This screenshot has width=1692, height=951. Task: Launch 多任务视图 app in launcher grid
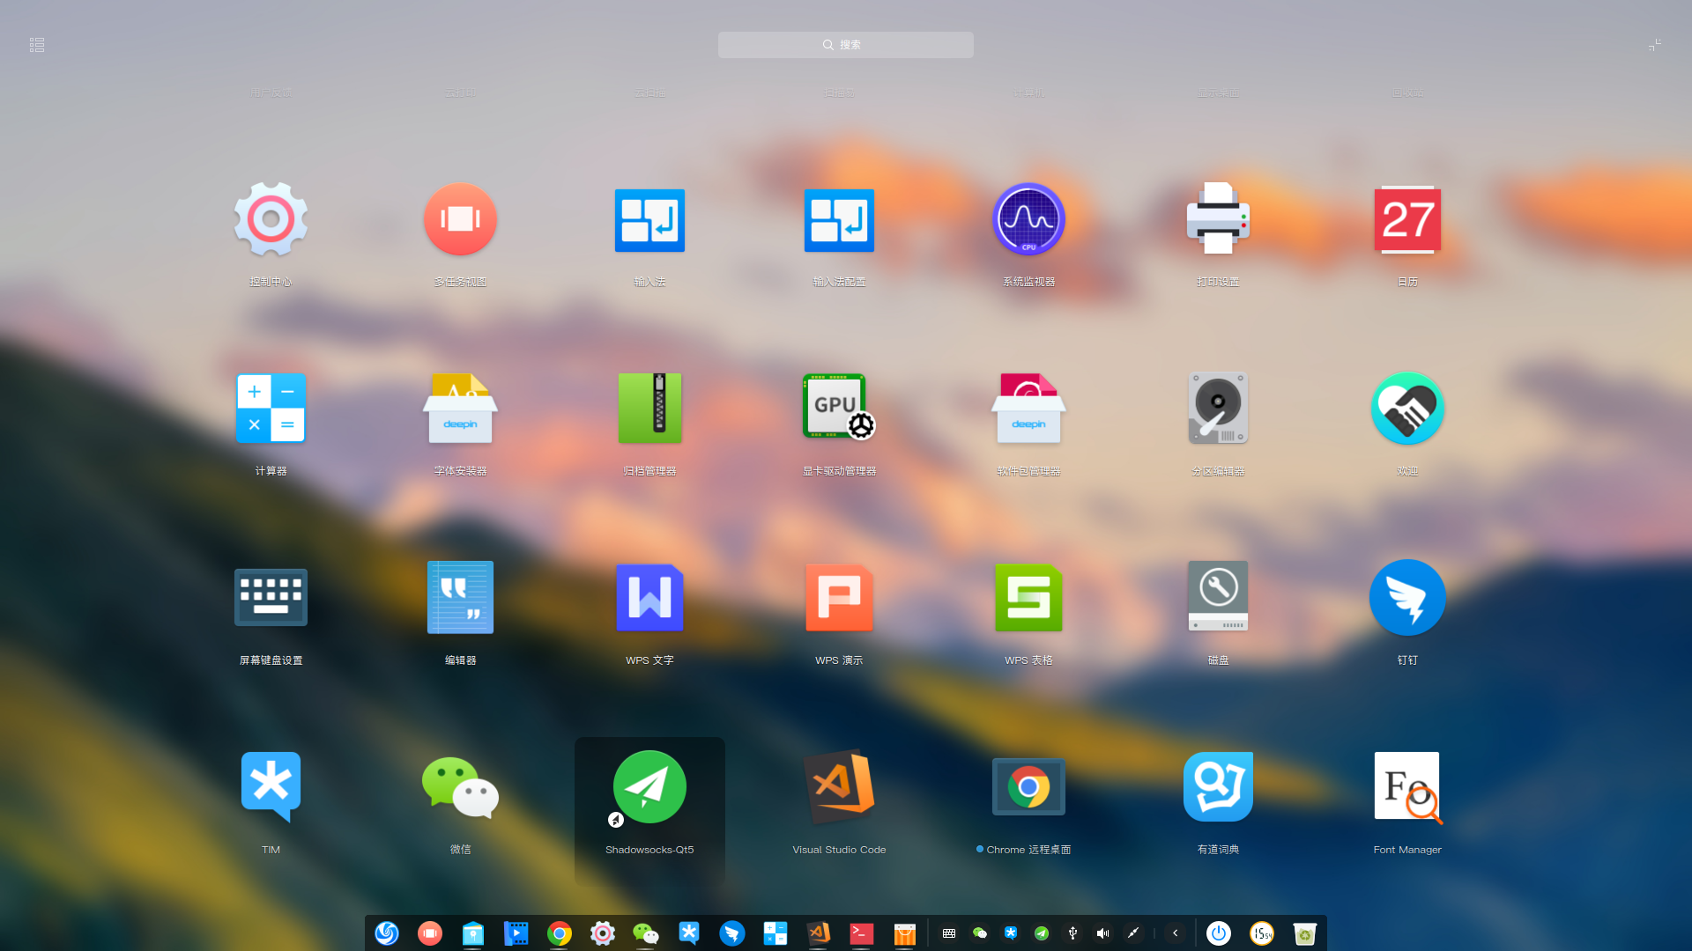(460, 220)
